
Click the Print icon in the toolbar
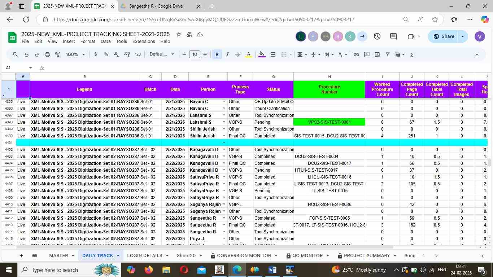tap(47, 54)
